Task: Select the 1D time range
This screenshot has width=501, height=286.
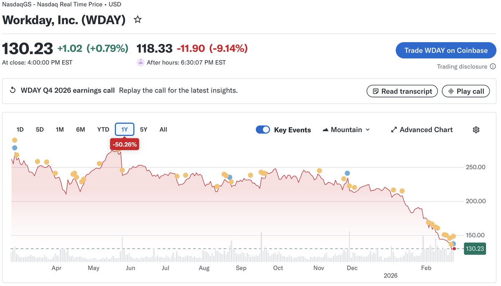Action: pyautogui.click(x=20, y=130)
